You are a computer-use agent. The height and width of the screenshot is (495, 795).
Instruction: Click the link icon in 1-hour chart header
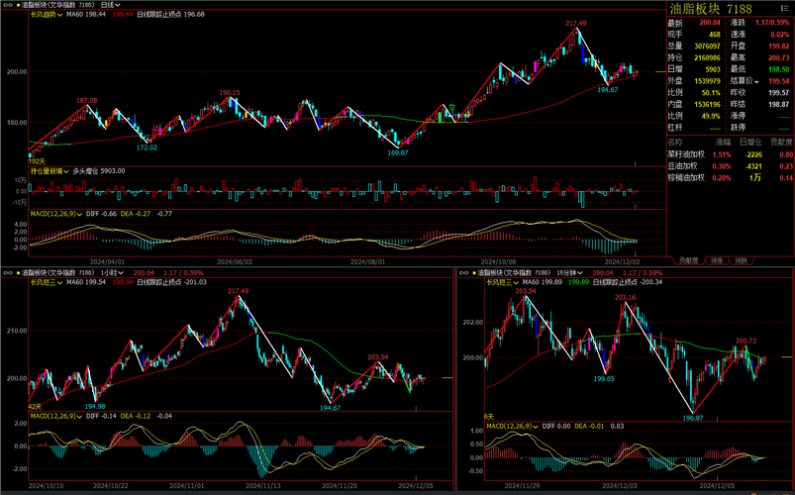[6, 271]
